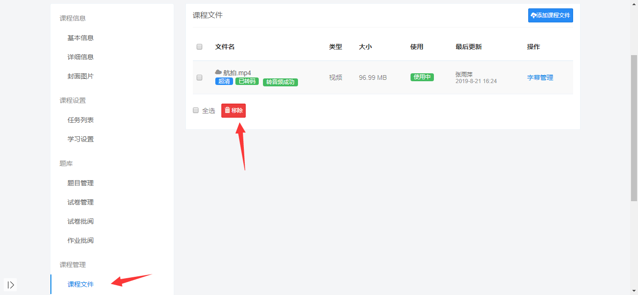Toggle the header select-all checkbox
Viewport: 638px width, 295px height.
click(x=199, y=47)
